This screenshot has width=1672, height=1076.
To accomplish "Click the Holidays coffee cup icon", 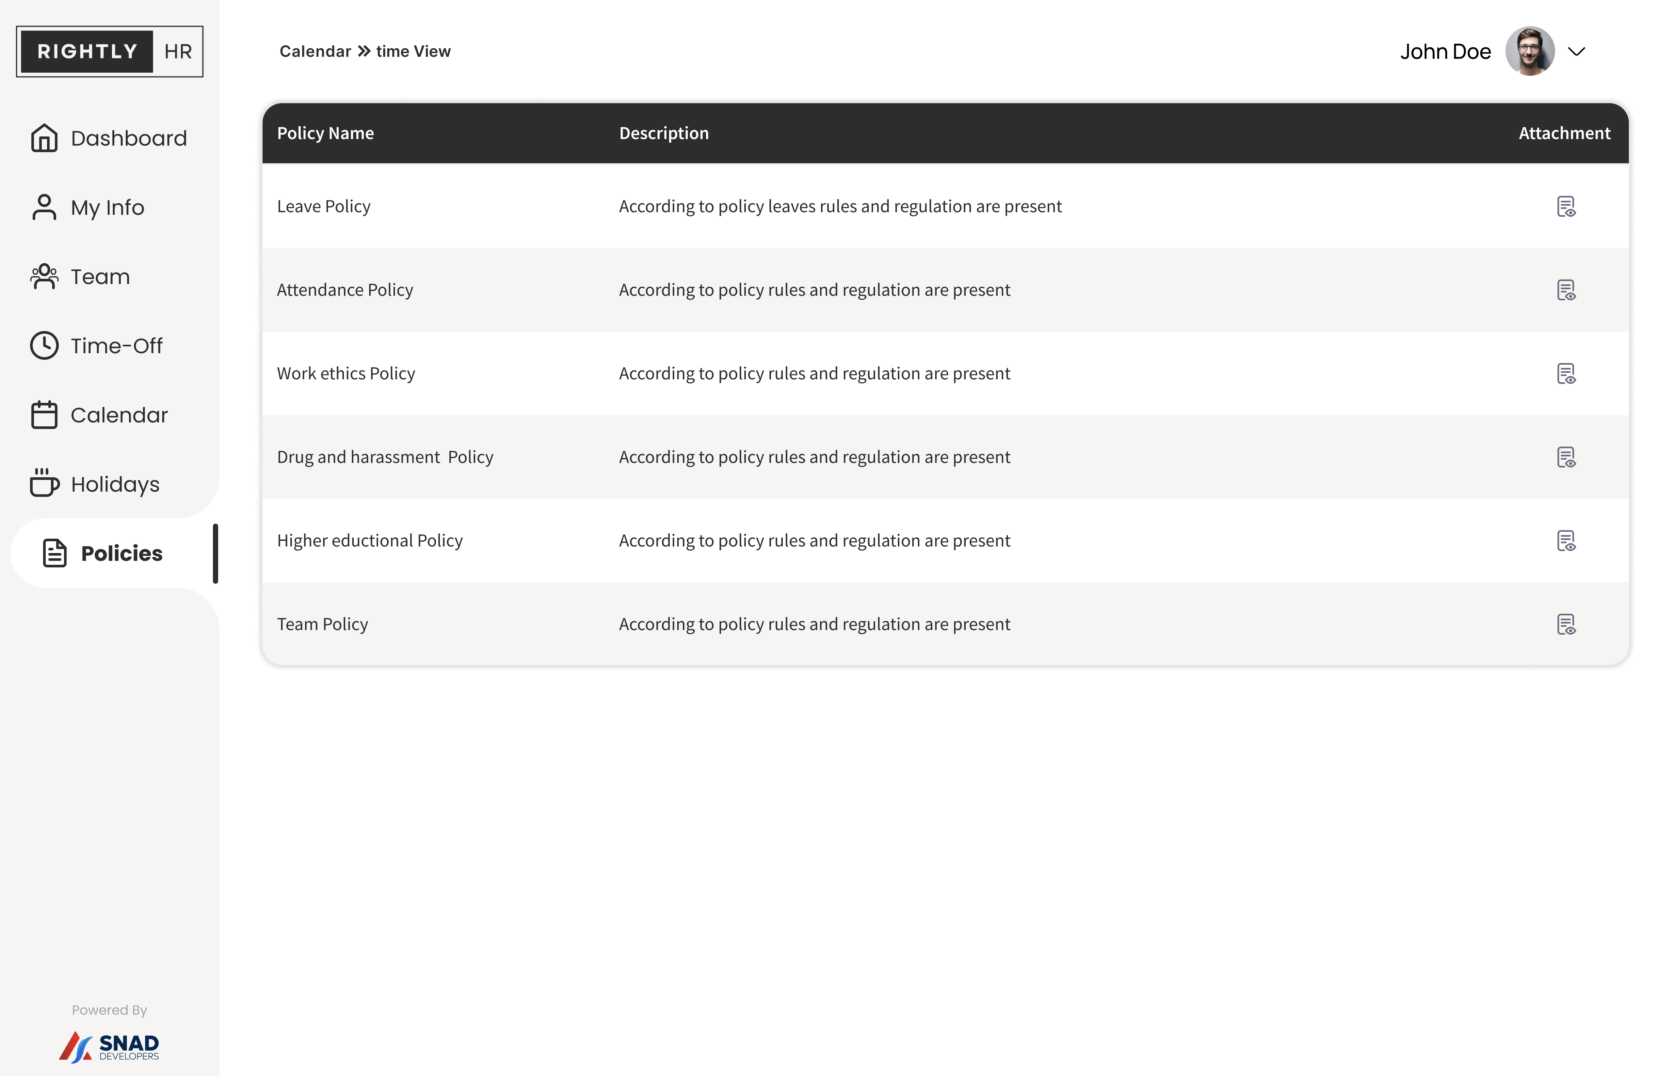I will [x=44, y=483].
